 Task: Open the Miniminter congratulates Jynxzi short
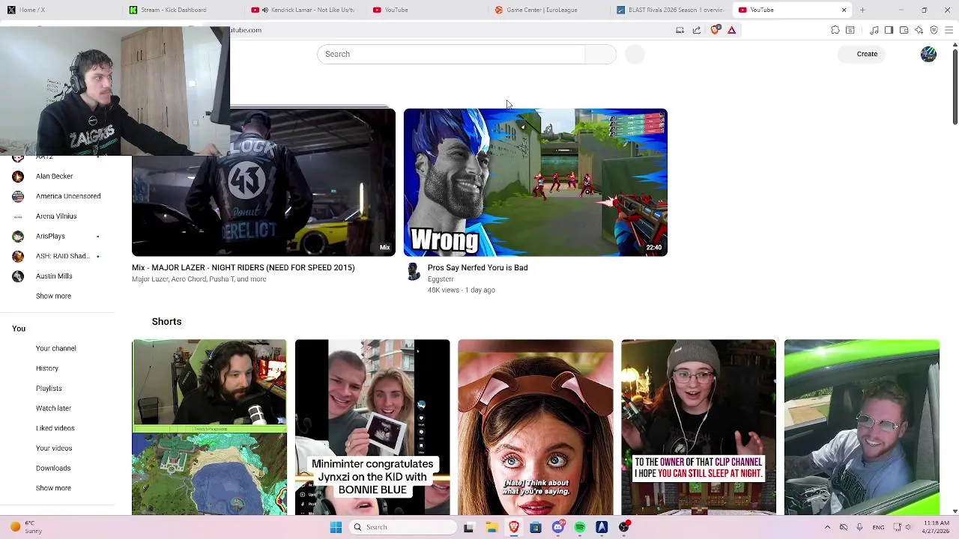coord(372,427)
